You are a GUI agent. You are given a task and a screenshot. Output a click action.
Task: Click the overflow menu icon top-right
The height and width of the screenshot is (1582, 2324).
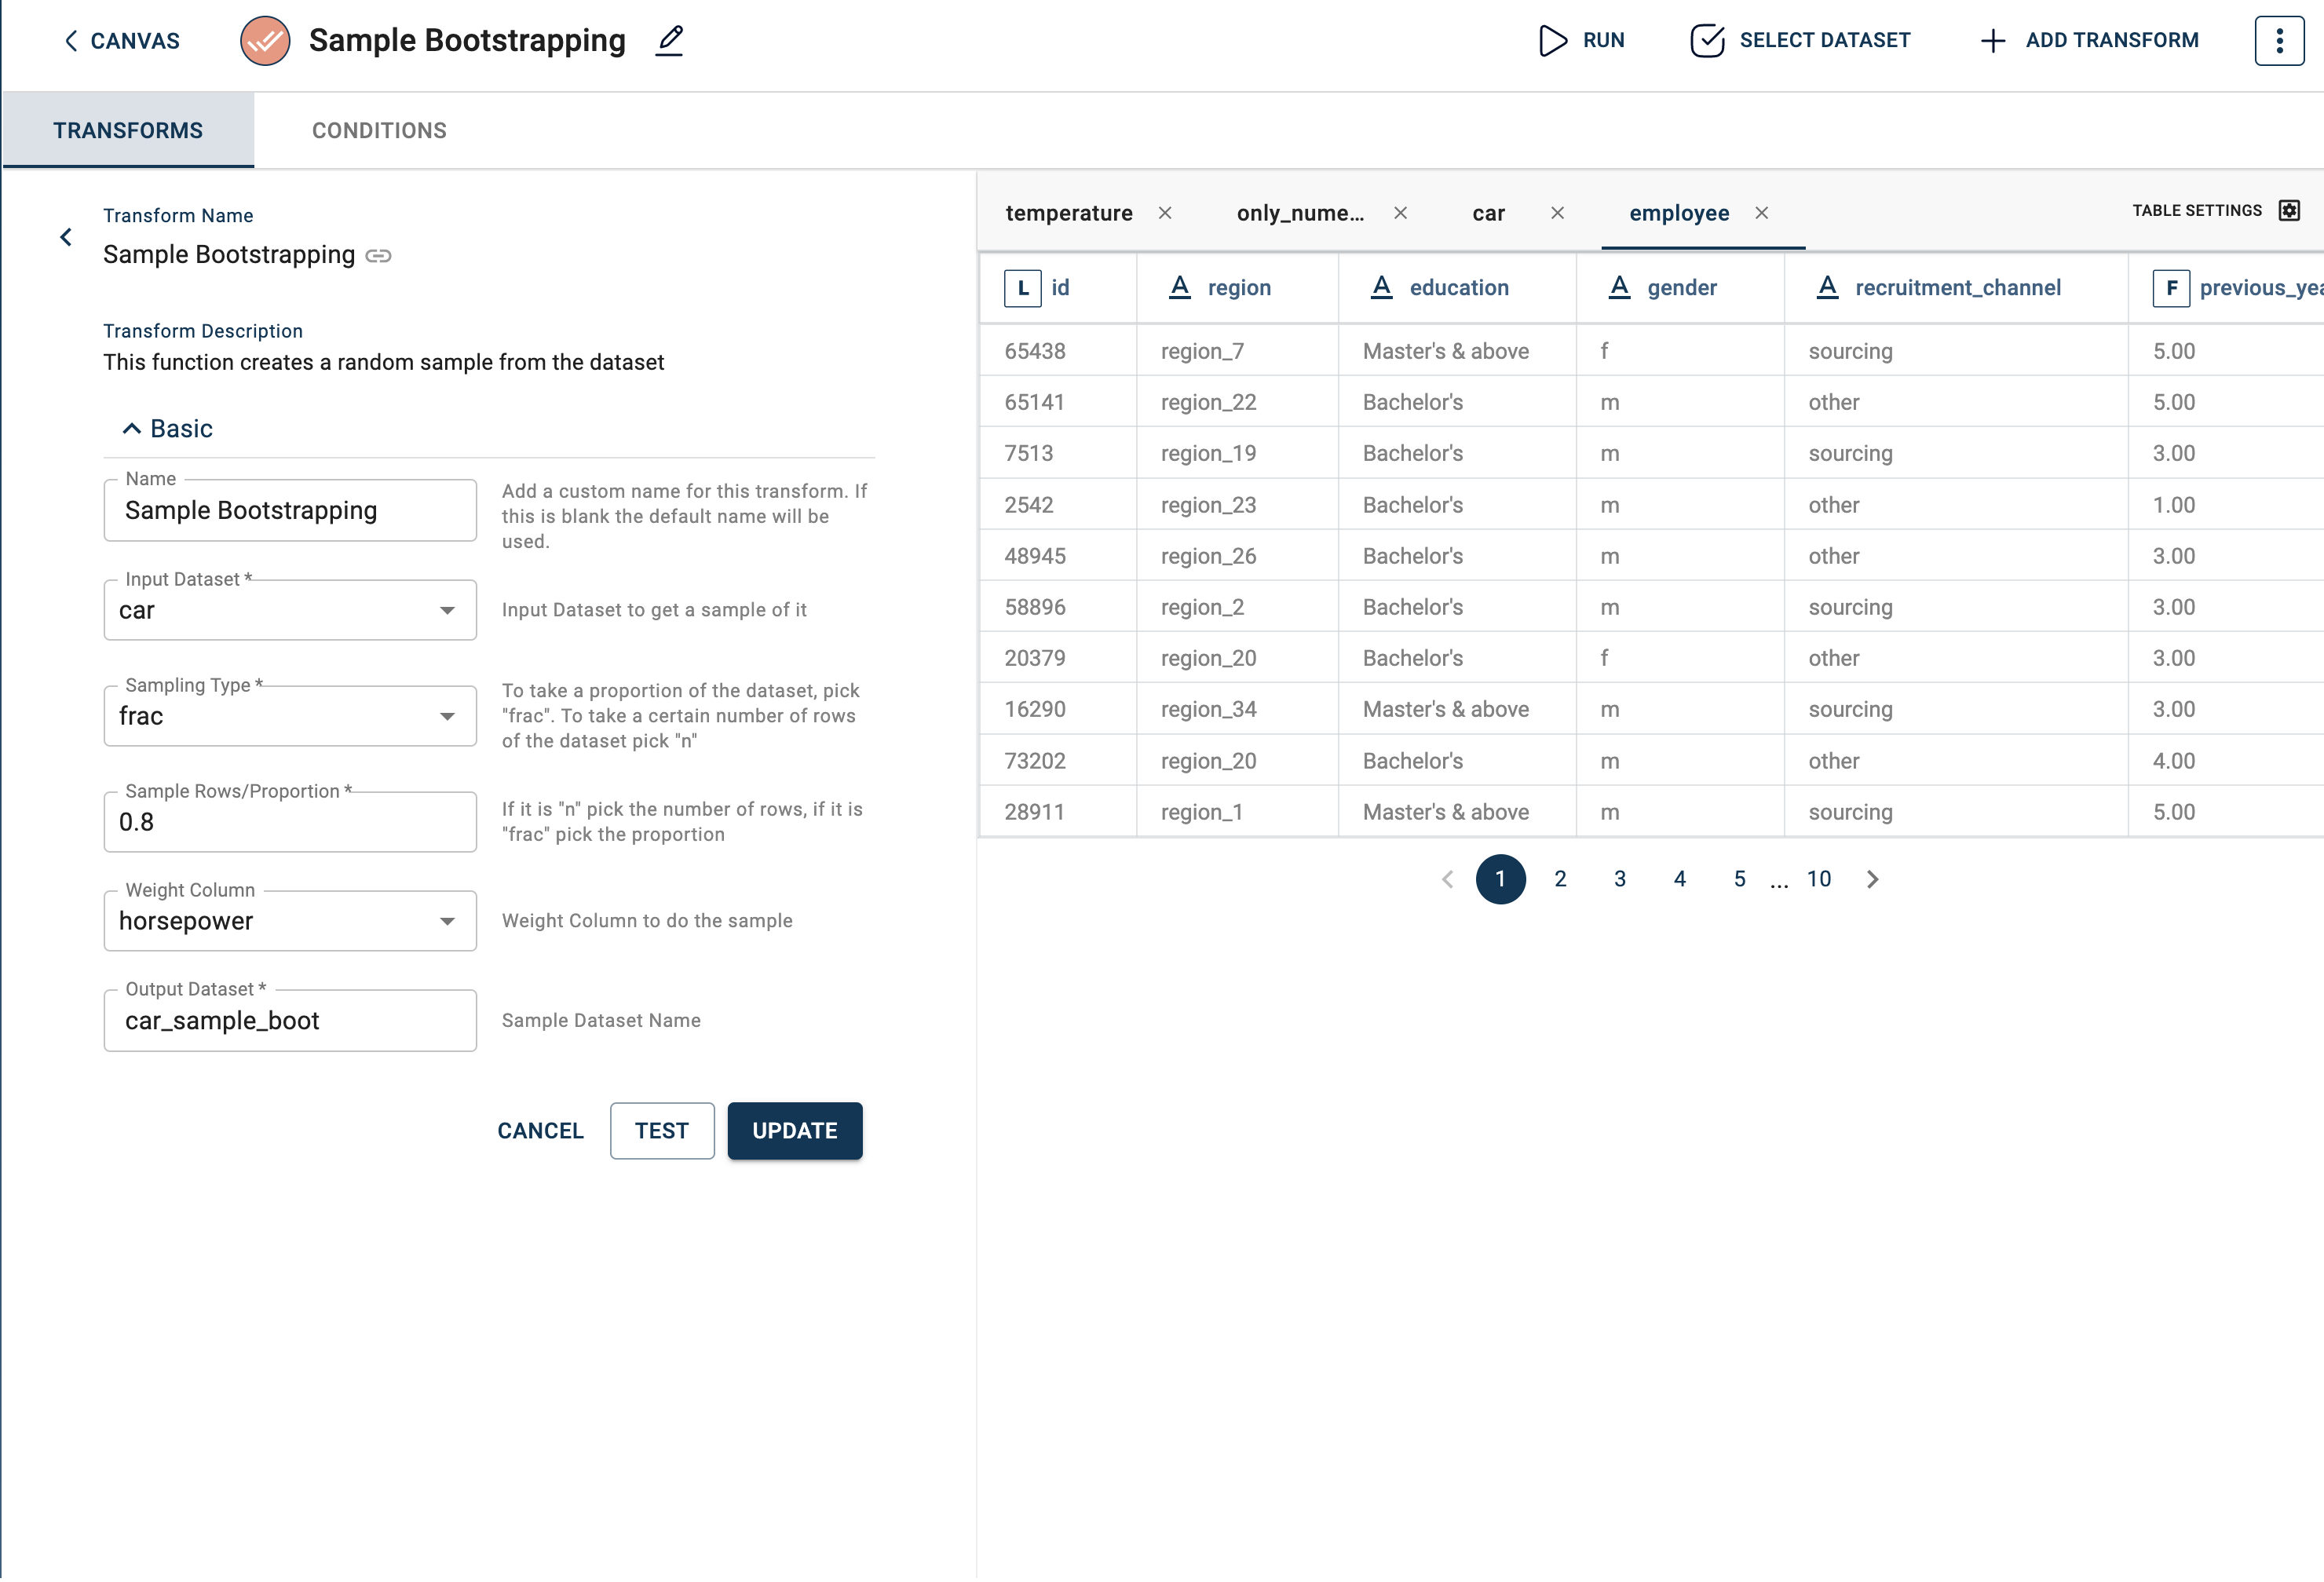[x=2280, y=38]
